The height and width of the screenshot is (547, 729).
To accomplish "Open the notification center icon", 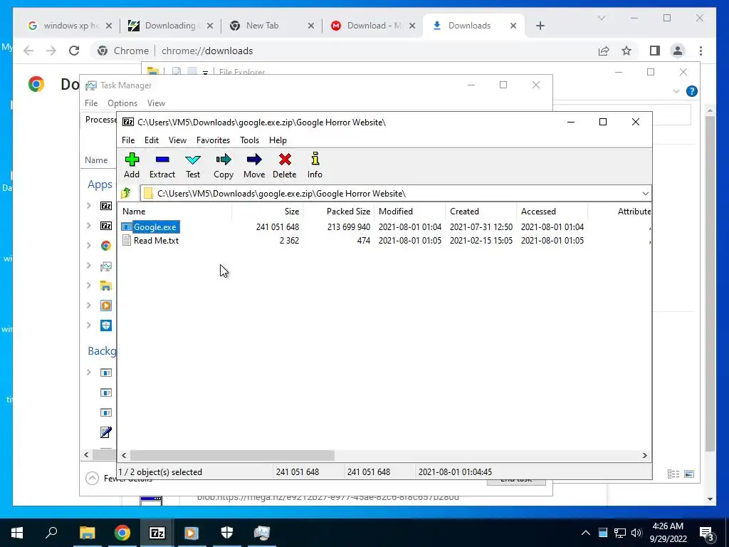I will [707, 533].
